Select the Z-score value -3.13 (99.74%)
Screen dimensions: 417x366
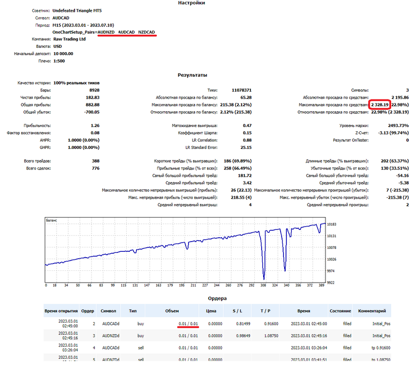(394, 133)
